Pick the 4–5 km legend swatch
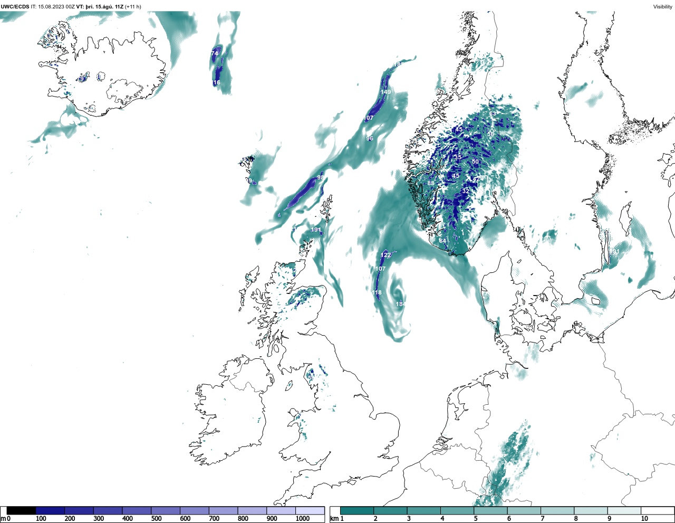Viewport: 675px width, 523px height. pos(457,511)
